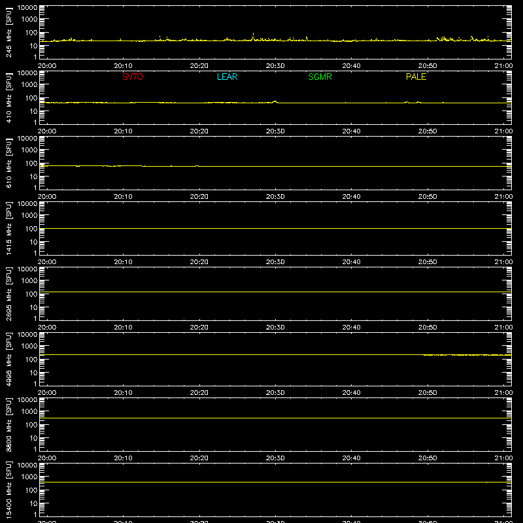Click the 1000 tick of the 410 MHz plot
This screenshot has height=523, width=523.
click(29, 85)
